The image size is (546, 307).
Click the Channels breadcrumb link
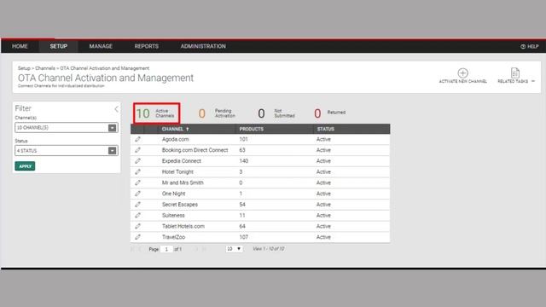coord(45,68)
